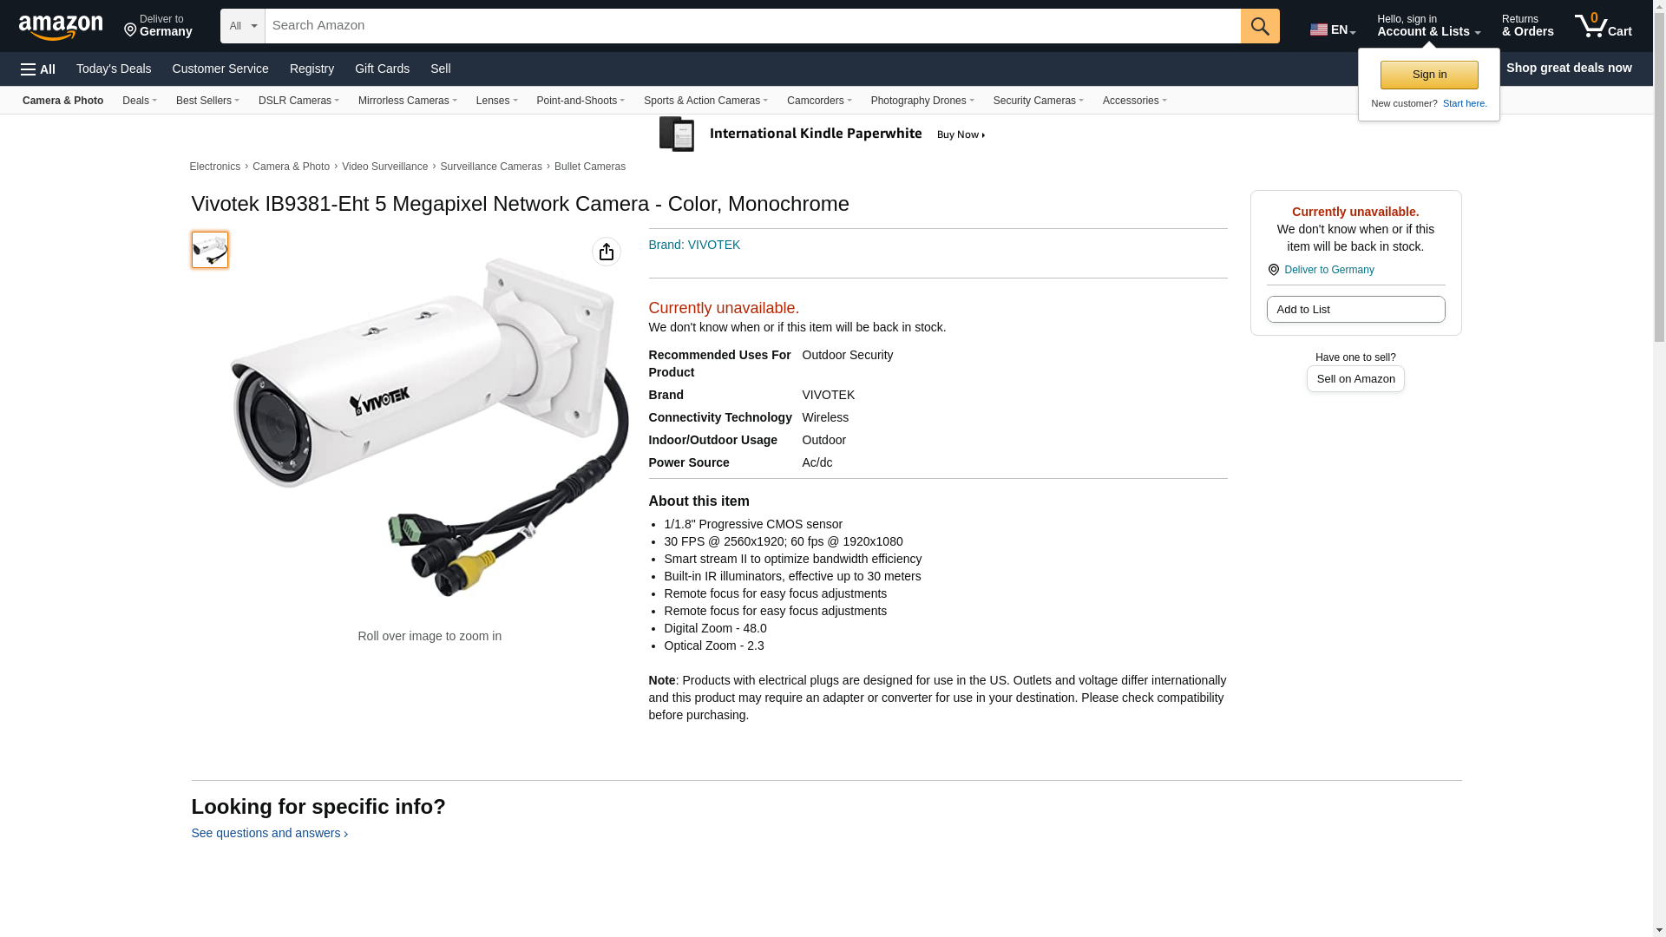Open the EN language flag selector
The height and width of the screenshot is (937, 1666).
[x=1333, y=29]
